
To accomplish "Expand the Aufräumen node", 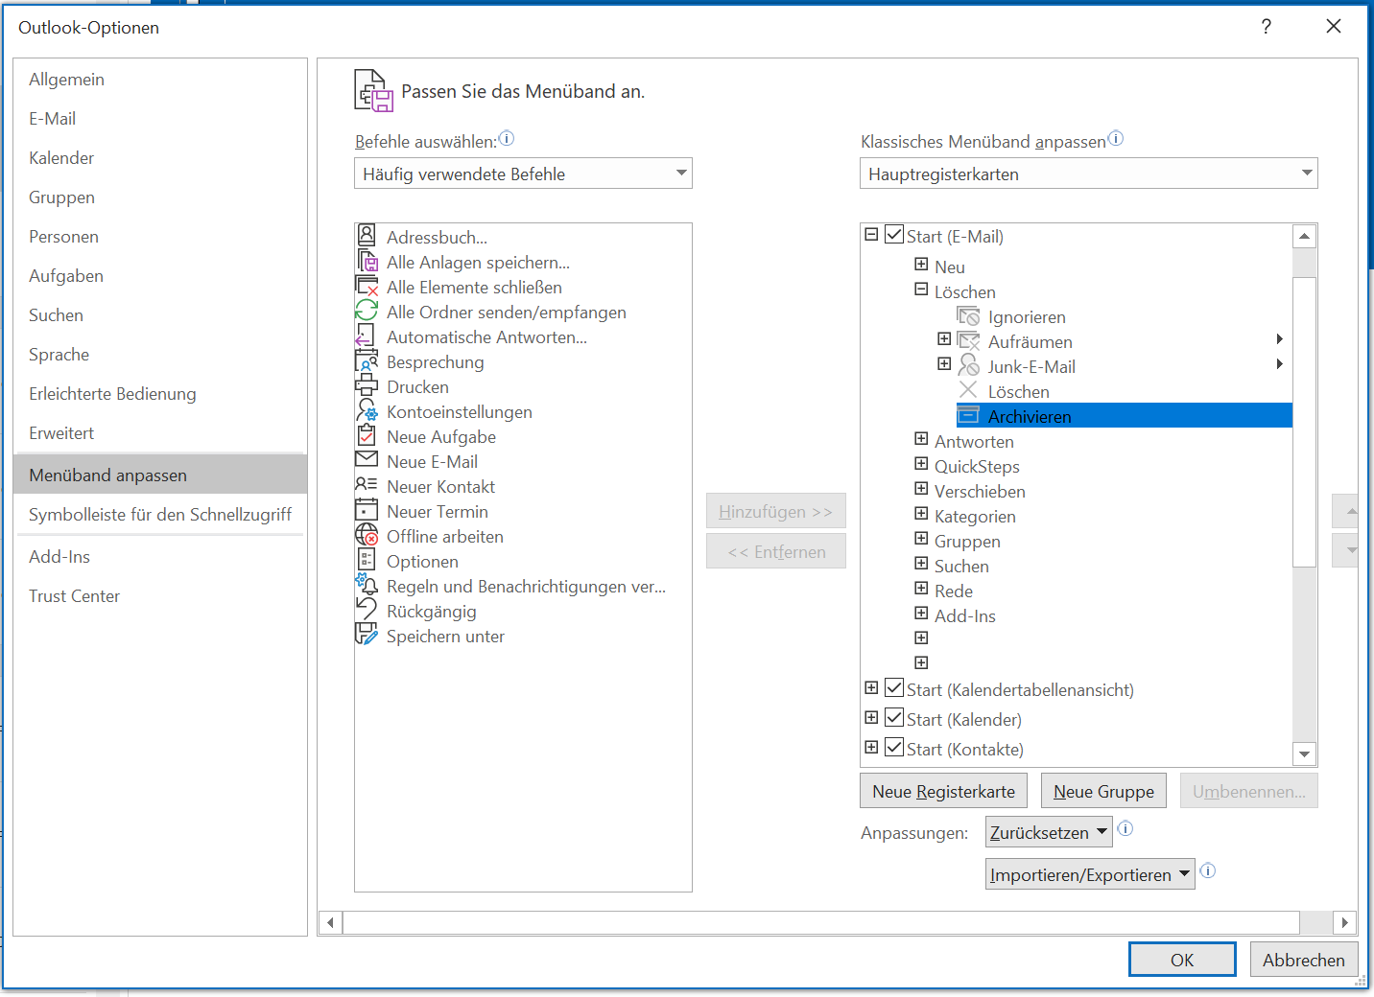I will tap(944, 339).
